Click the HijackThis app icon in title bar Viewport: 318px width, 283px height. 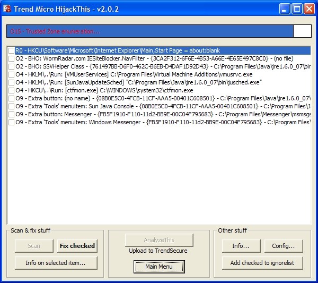[x=7, y=9]
